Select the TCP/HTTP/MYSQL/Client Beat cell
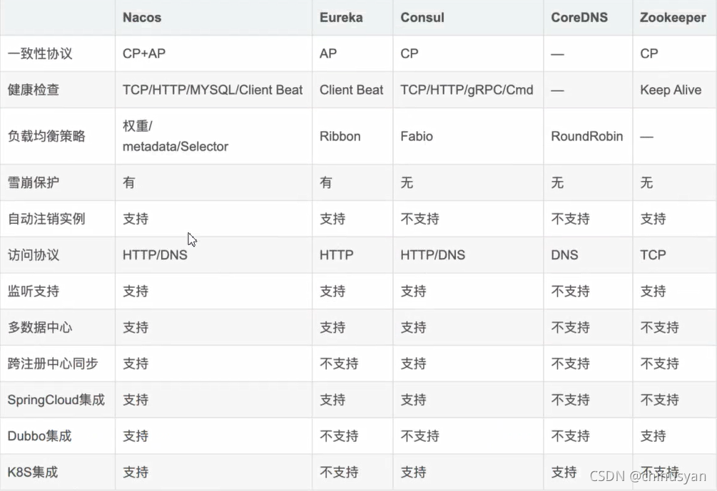This screenshot has height=491, width=717. [213, 90]
